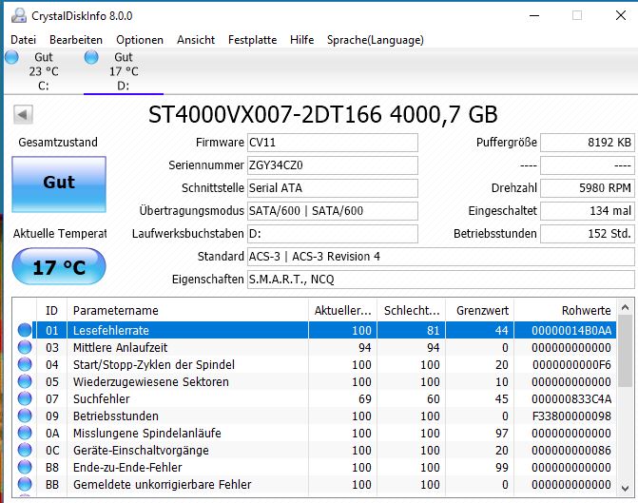Screen dimensions: 638x503
Task: Click the Eingeschaltet value 134 mal
Action: (x=588, y=211)
